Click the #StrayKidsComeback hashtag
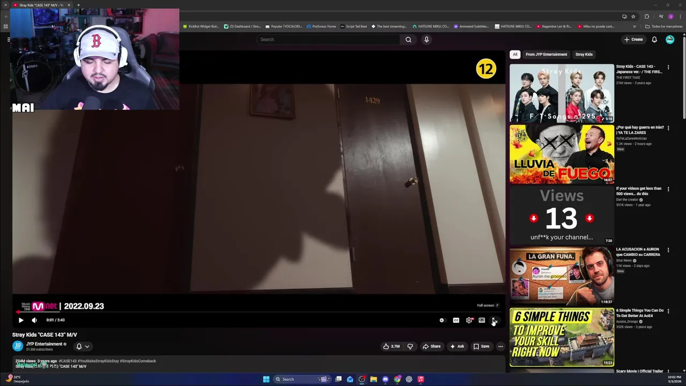 click(x=138, y=361)
